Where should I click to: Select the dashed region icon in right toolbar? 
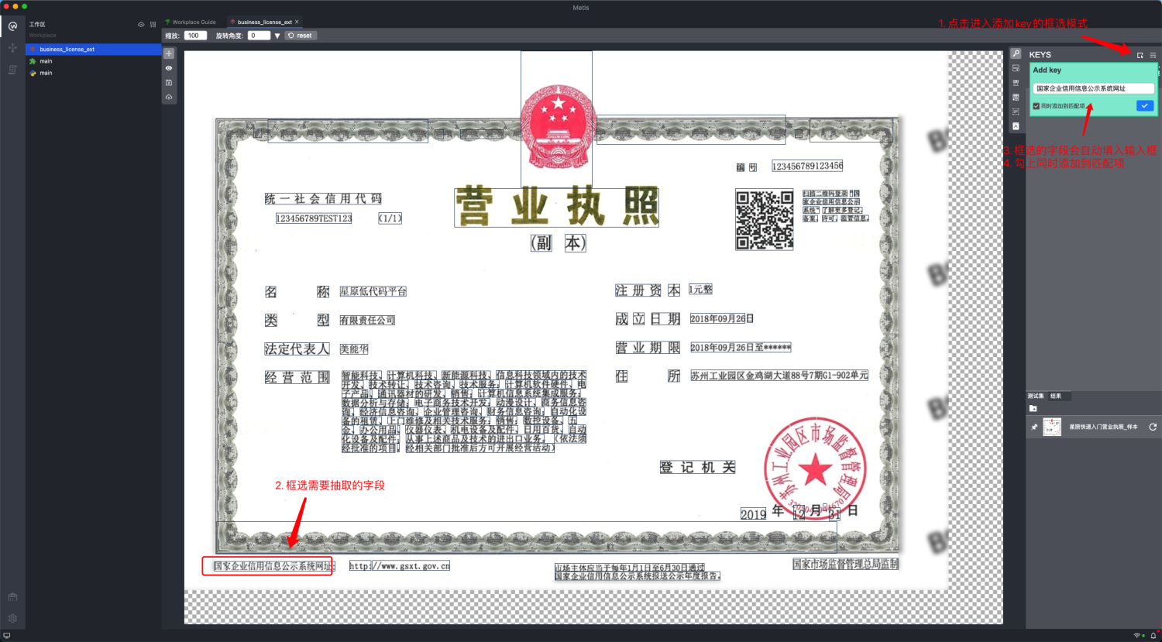click(1016, 112)
